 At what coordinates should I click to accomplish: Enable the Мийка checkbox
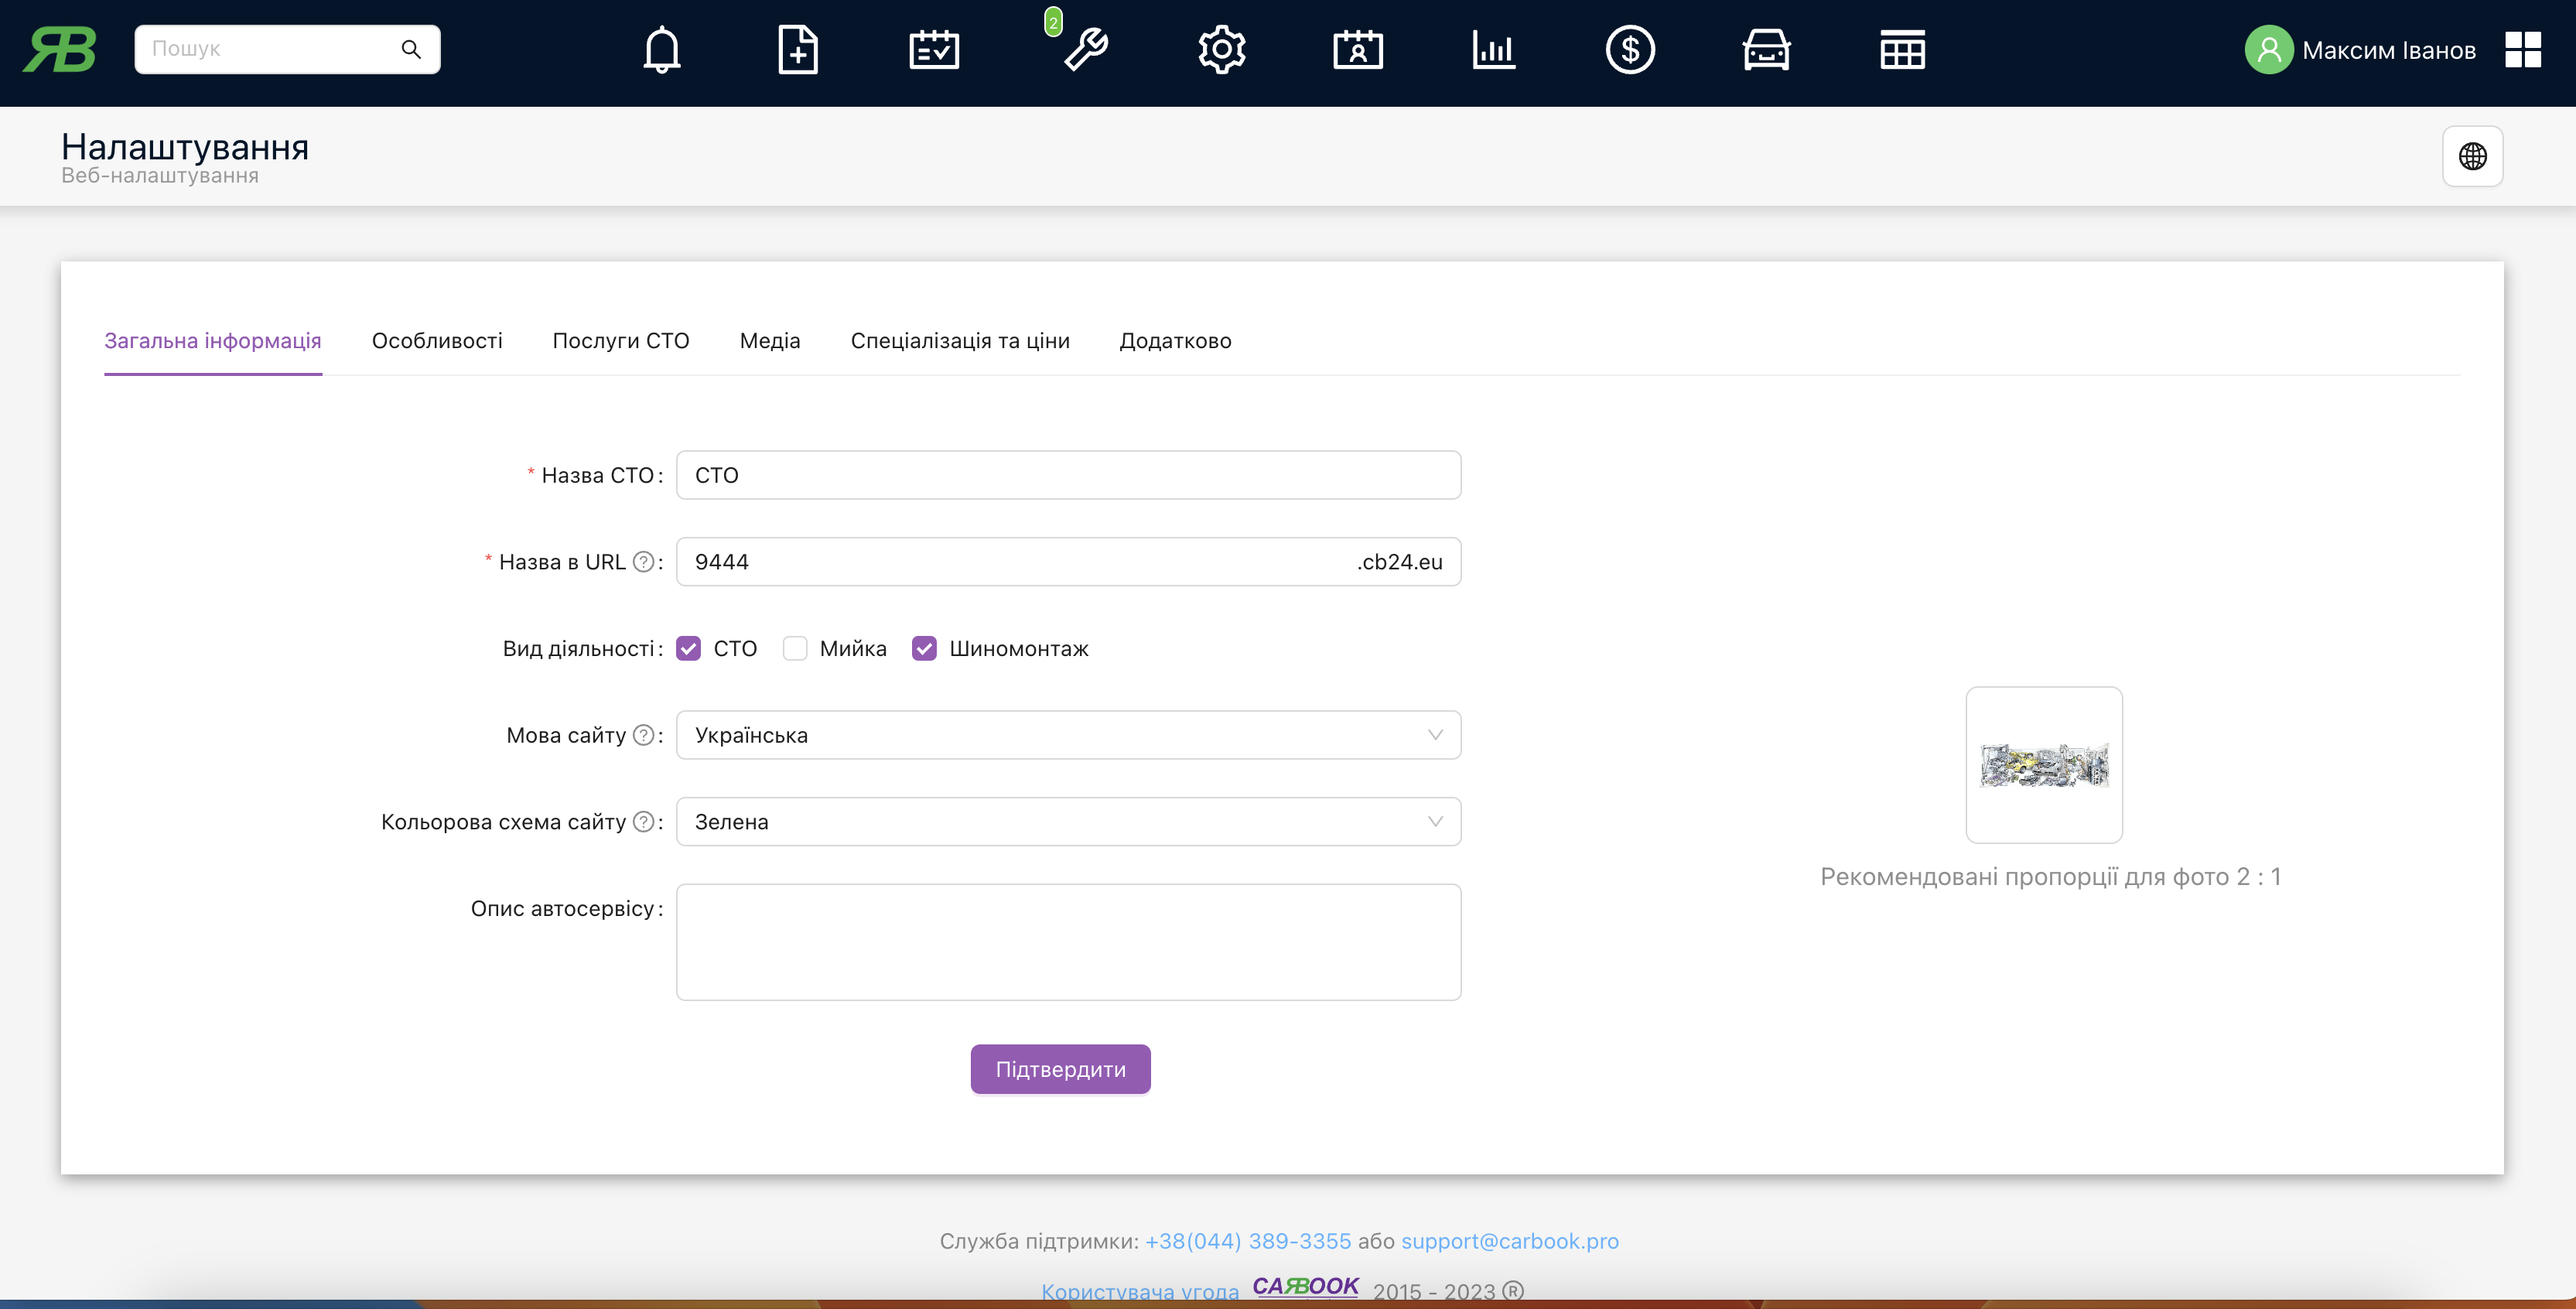(795, 648)
